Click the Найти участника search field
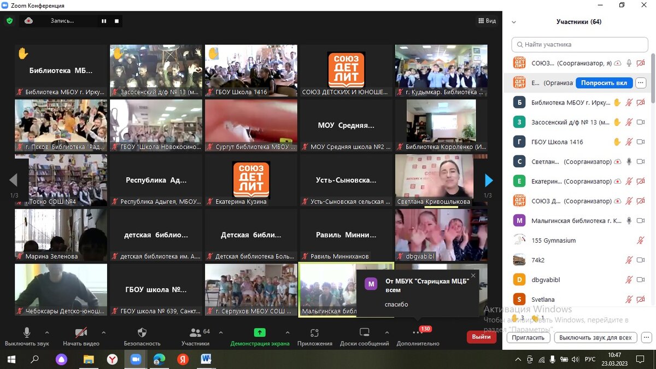The image size is (656, 369). (579, 44)
